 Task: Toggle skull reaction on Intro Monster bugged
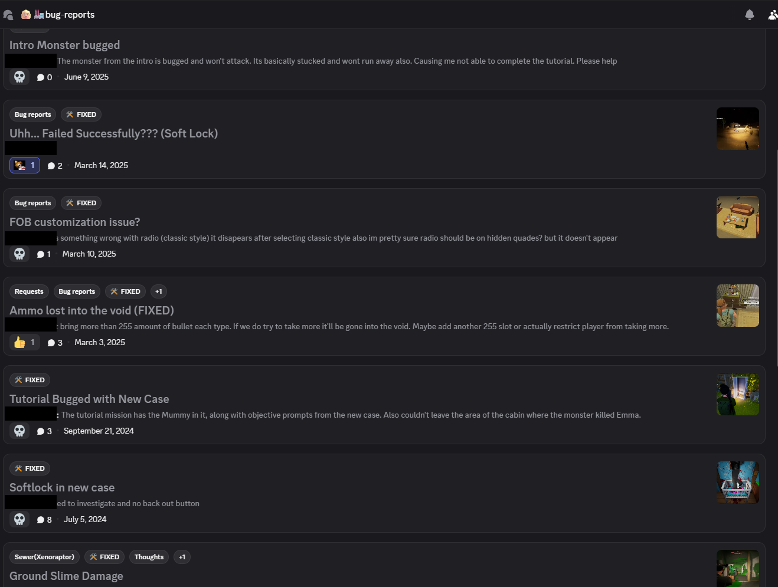(19, 77)
